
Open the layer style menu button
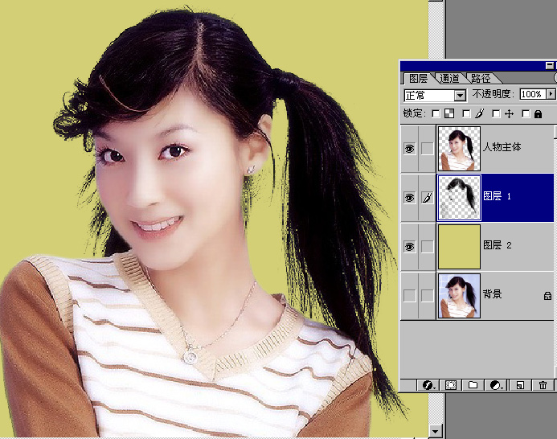pos(428,385)
